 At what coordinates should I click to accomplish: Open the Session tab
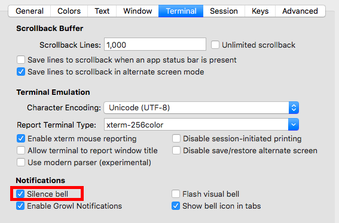[x=224, y=11]
